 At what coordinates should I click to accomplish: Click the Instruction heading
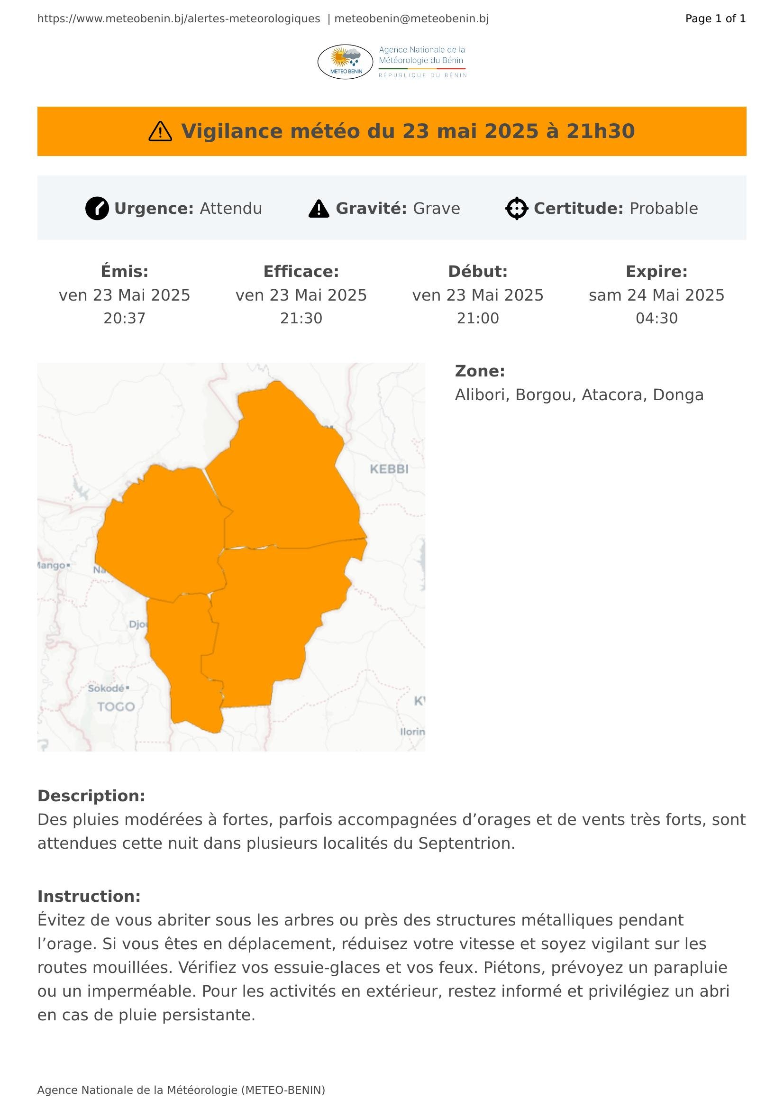89,897
